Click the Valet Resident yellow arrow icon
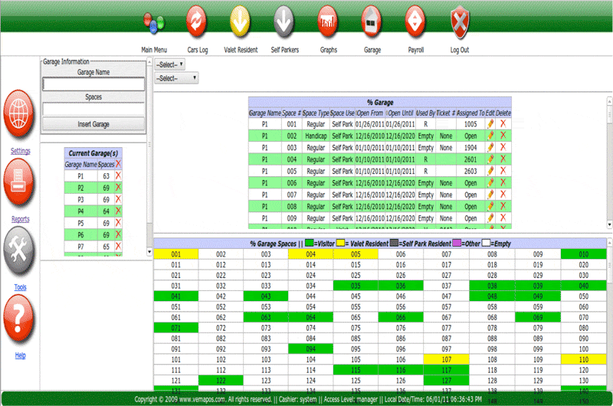The image size is (613, 406). coord(240,21)
